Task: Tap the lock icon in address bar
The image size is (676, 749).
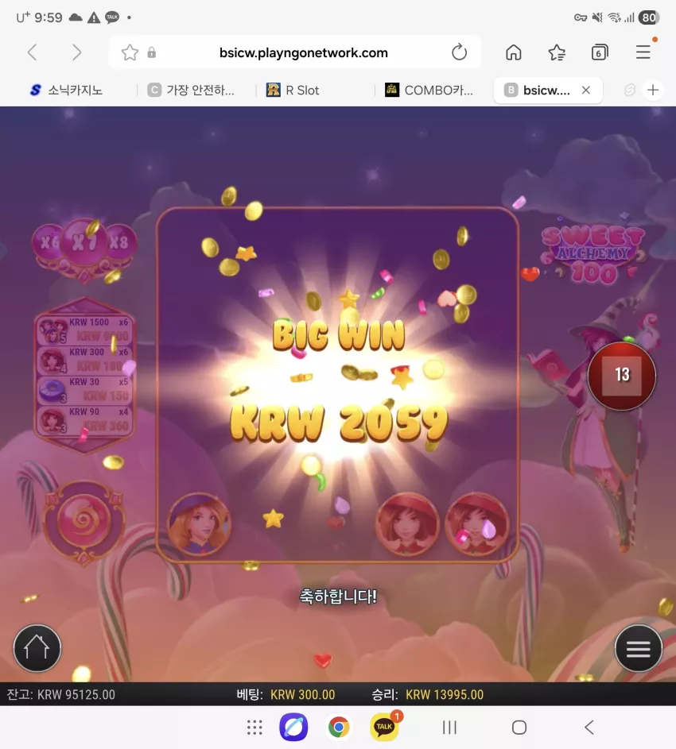Action: tap(152, 52)
